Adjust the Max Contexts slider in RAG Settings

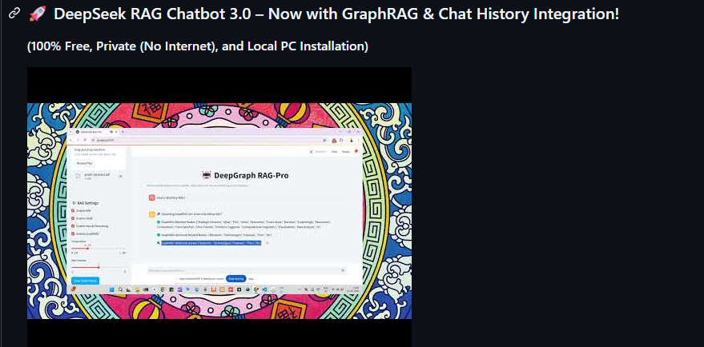tap(99, 267)
